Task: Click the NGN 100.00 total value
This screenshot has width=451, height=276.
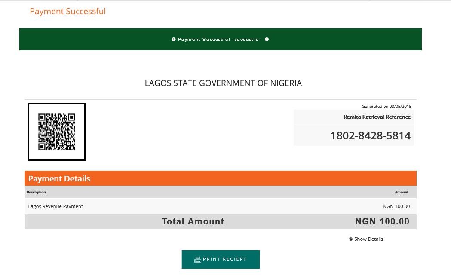Action: tap(382, 221)
